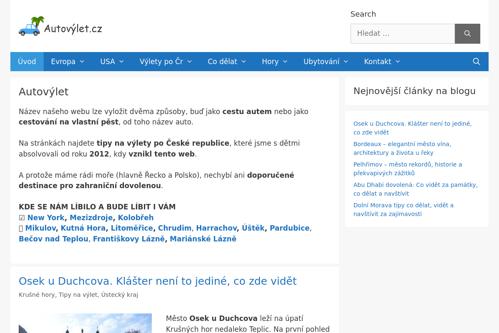The width and height of the screenshot is (499, 333).
Task: Go to the Úvod menu item
Action: 27,62
